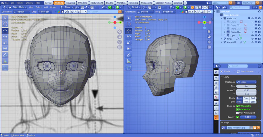
Task: Toggle the eye visibility icon for Cube.001
Action: point(252,42)
